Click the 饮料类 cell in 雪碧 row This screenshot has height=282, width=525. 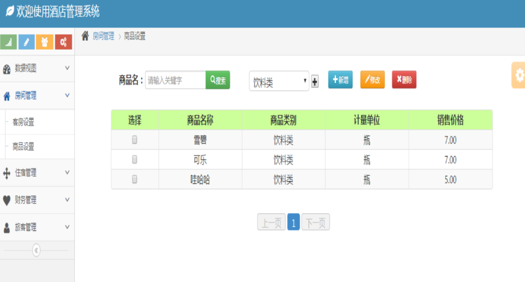pos(283,140)
